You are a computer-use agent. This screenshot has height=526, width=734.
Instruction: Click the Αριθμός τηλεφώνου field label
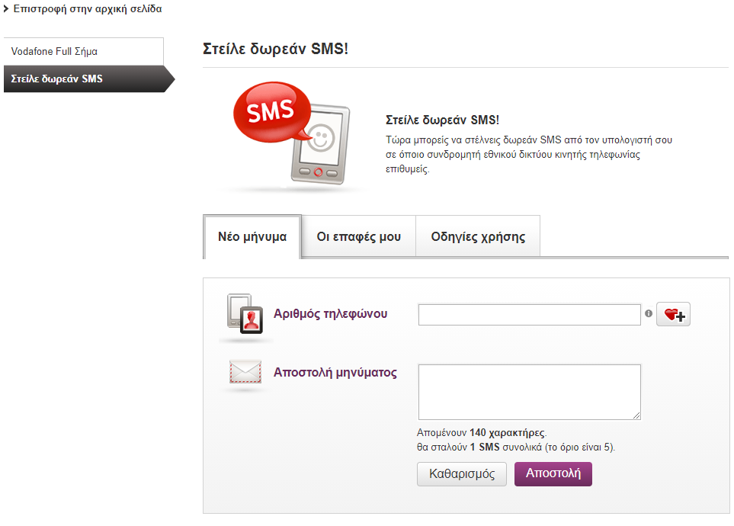click(331, 314)
